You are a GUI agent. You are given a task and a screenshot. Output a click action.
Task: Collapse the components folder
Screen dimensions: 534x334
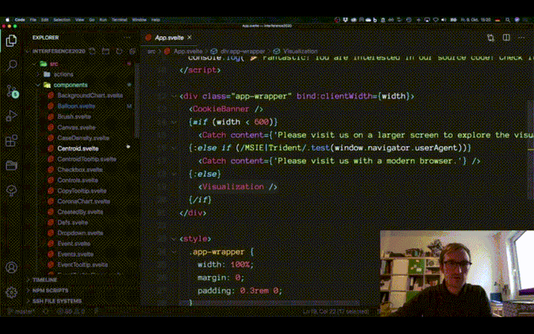coord(66,85)
